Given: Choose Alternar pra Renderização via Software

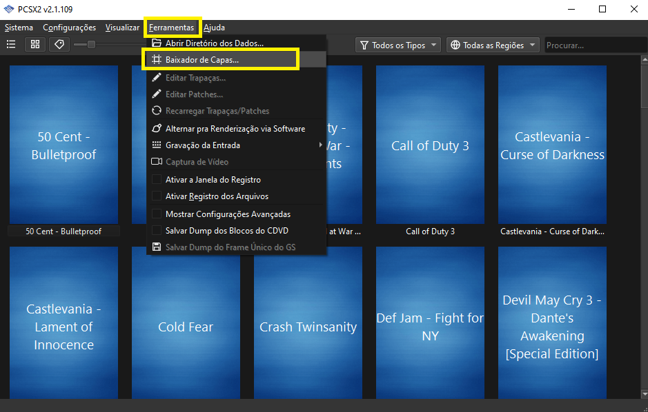Looking at the screenshot, I should (x=235, y=129).
